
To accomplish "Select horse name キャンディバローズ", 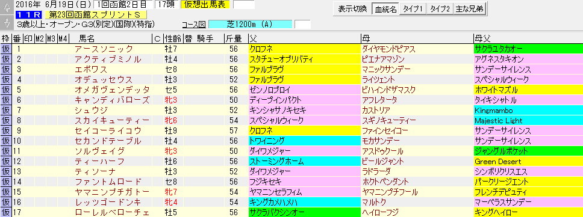I will point(112,100).
